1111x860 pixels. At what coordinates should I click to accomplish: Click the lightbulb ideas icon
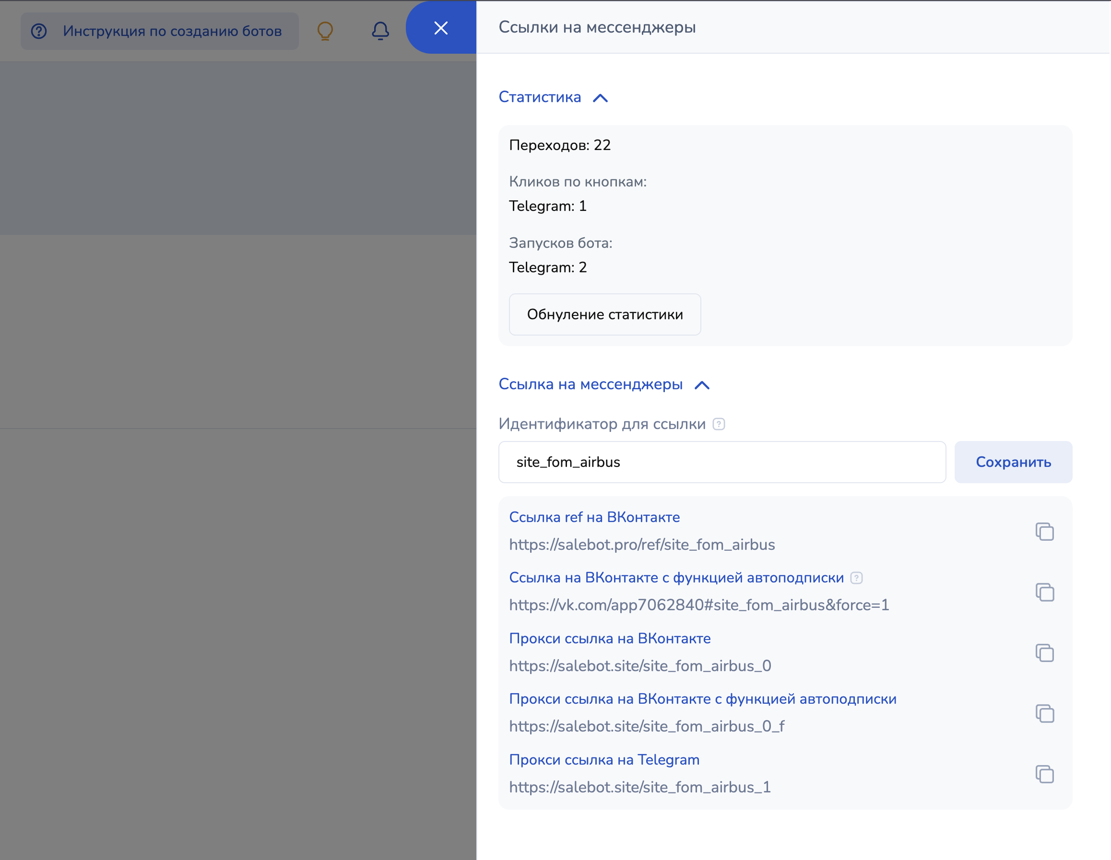coord(325,31)
